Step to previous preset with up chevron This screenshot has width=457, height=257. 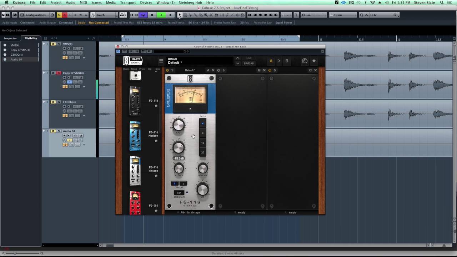point(237,58)
